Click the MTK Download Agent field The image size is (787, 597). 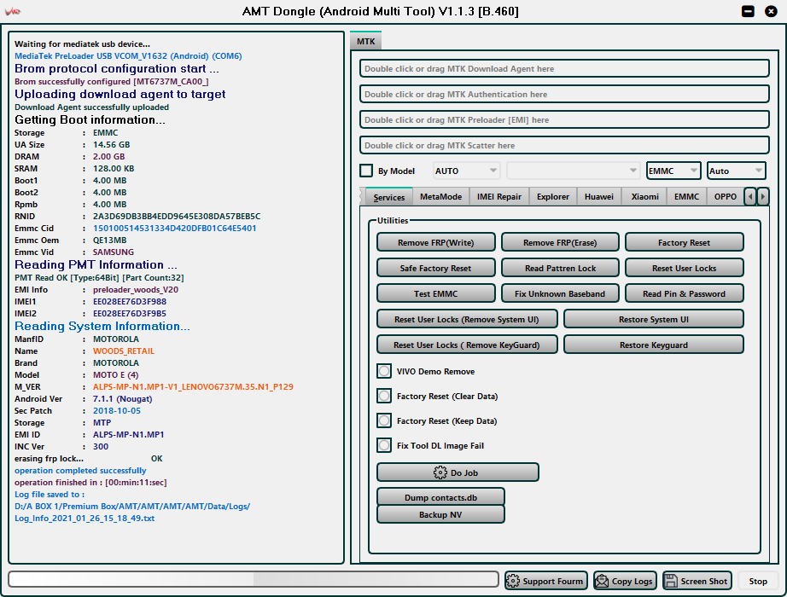(564, 69)
